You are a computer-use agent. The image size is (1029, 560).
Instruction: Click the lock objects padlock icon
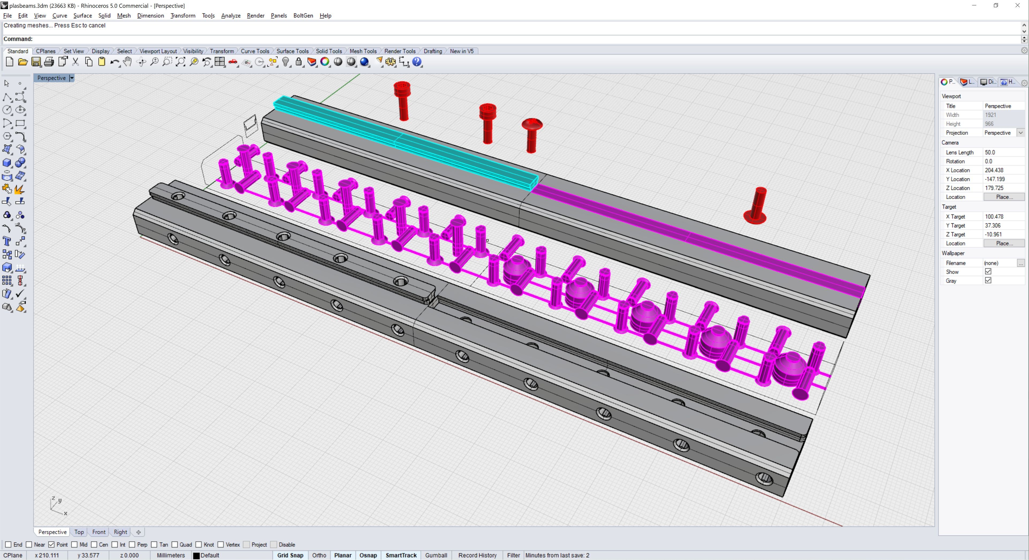pos(299,62)
